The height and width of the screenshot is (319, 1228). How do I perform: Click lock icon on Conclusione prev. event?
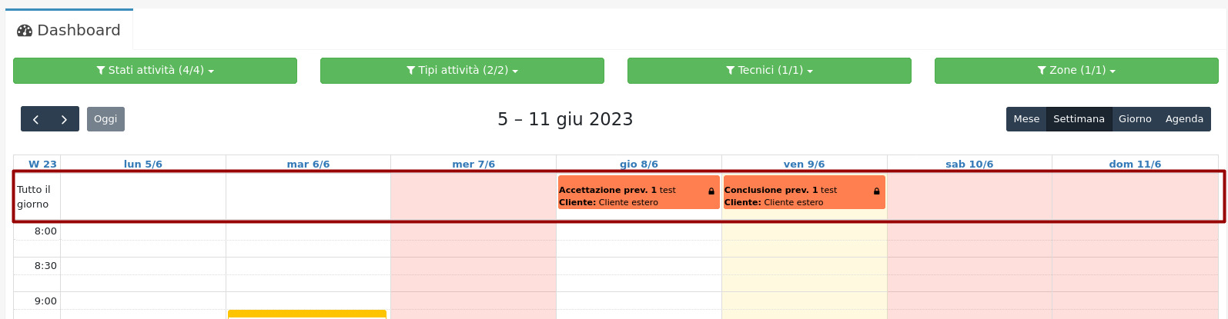(x=876, y=191)
